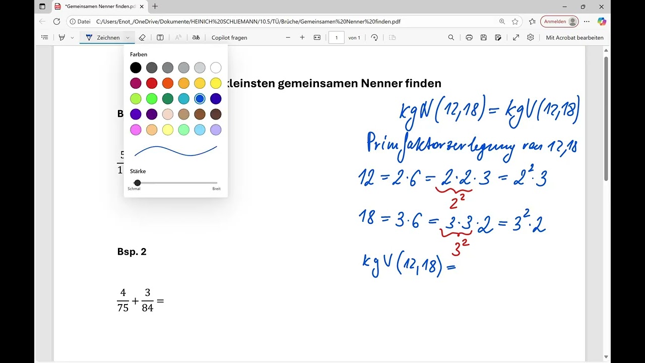Screen dimensions: 645x363
Task: Click the Zeichnen draw tool
Action: tap(103, 37)
